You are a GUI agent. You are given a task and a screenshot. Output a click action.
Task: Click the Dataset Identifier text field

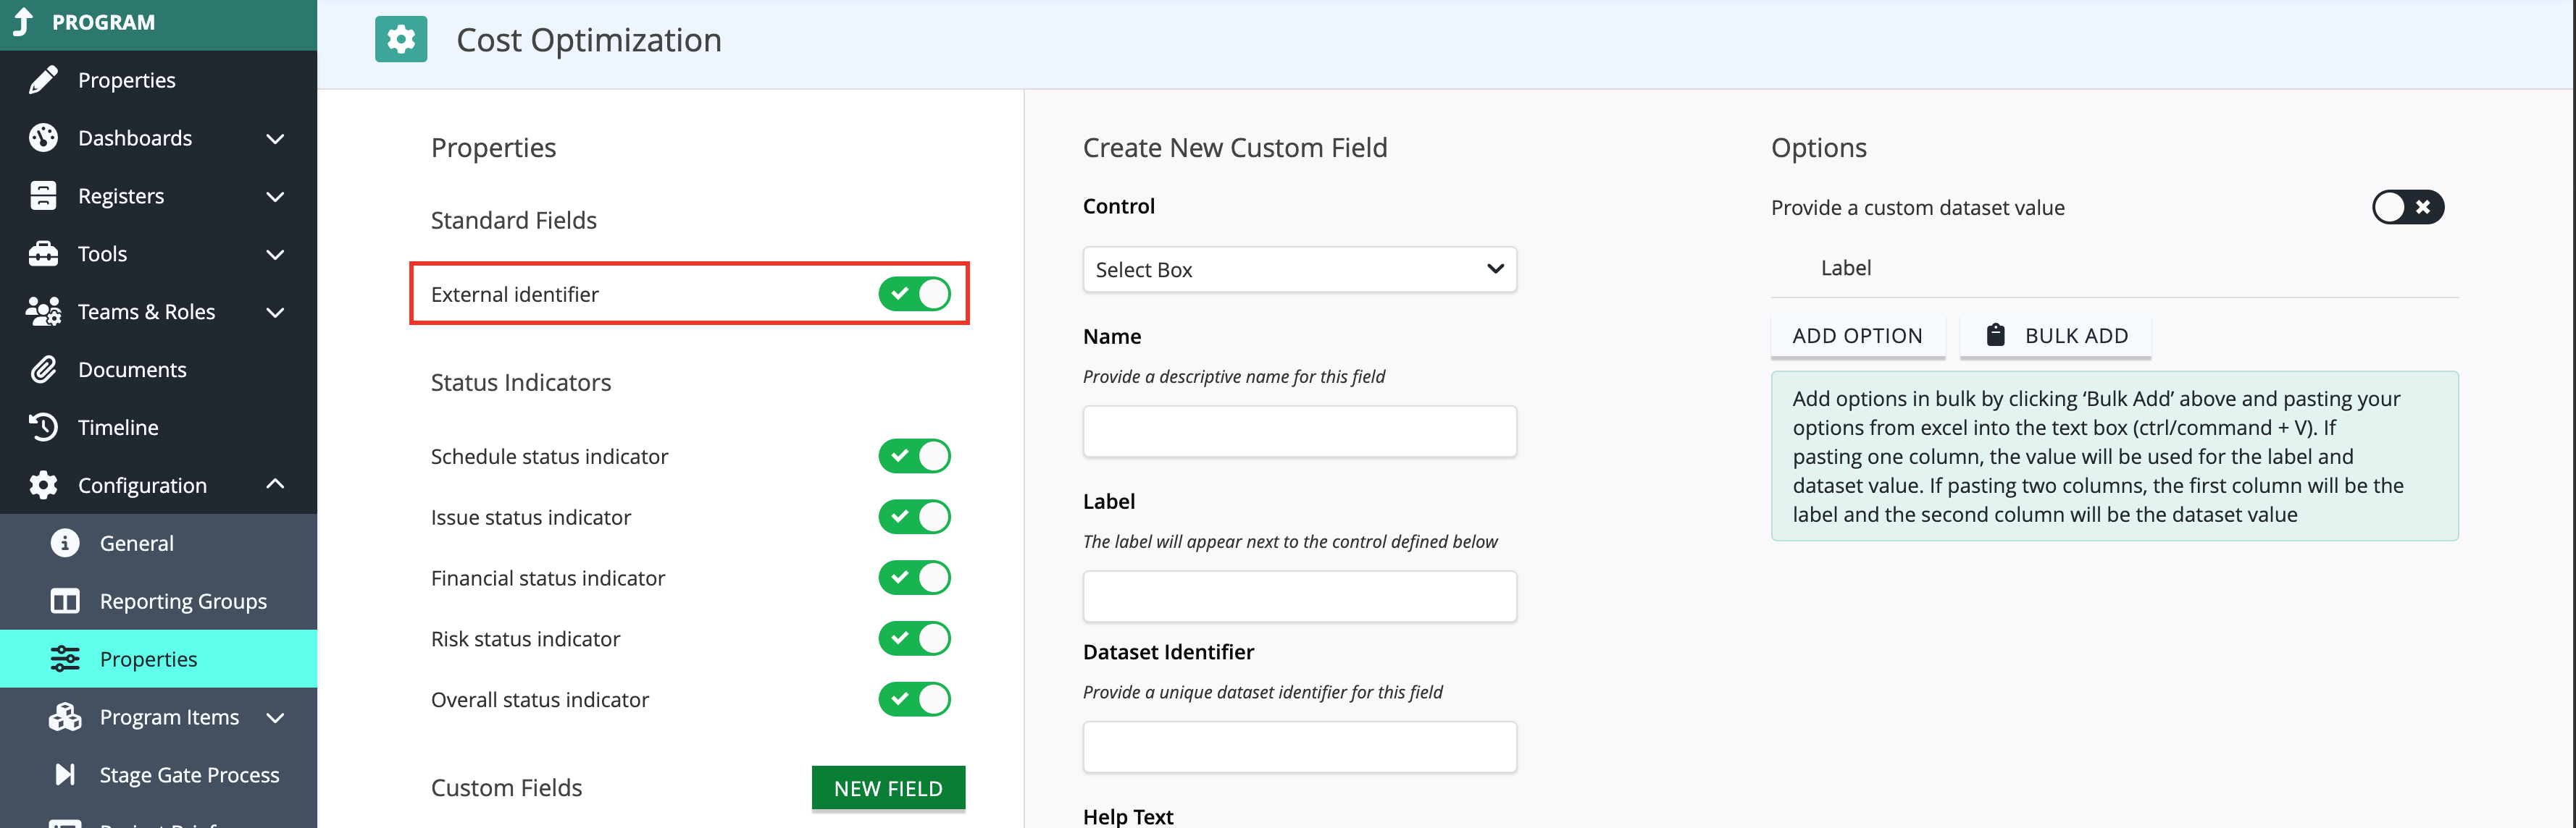[1299, 747]
